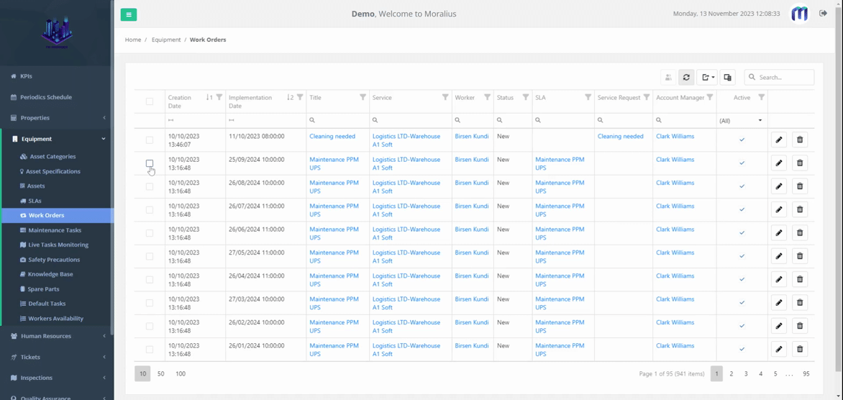The width and height of the screenshot is (843, 400).
Task: Select KPIs in the sidebar menu
Action: coord(26,76)
